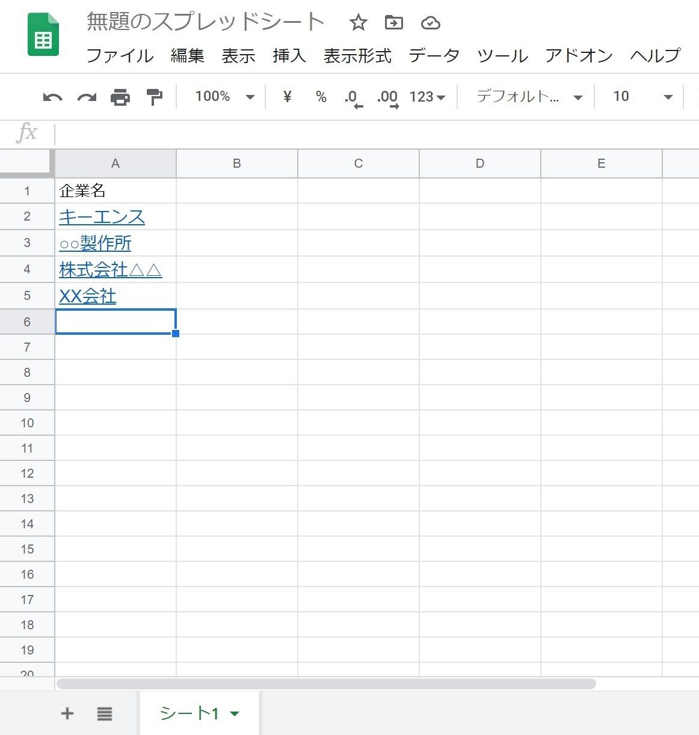
Task: Check cloud save status icon
Action: click(x=431, y=23)
